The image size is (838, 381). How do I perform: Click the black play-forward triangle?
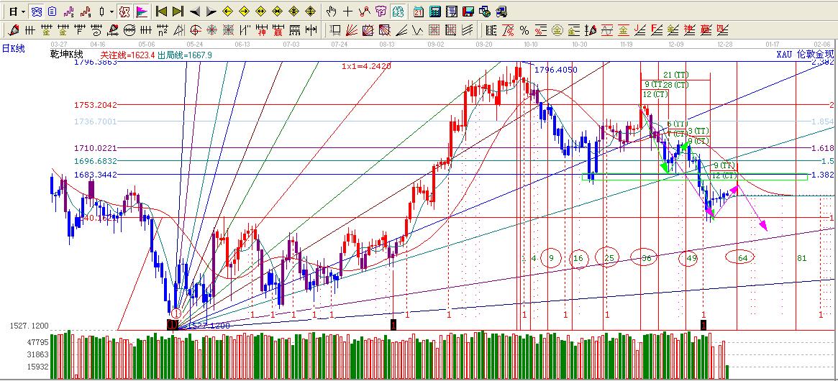[211, 12]
